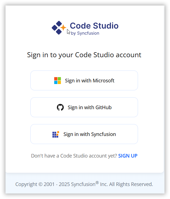Click the 'by Syncfusion' subtitle text
This screenshot has width=170, height=199.
pos(85,33)
